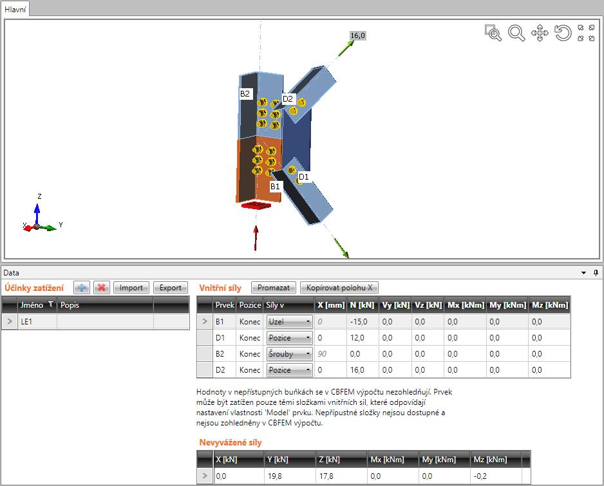The width and height of the screenshot is (604, 486).
Task: Click the Promazat button
Action: pyautogui.click(x=274, y=288)
